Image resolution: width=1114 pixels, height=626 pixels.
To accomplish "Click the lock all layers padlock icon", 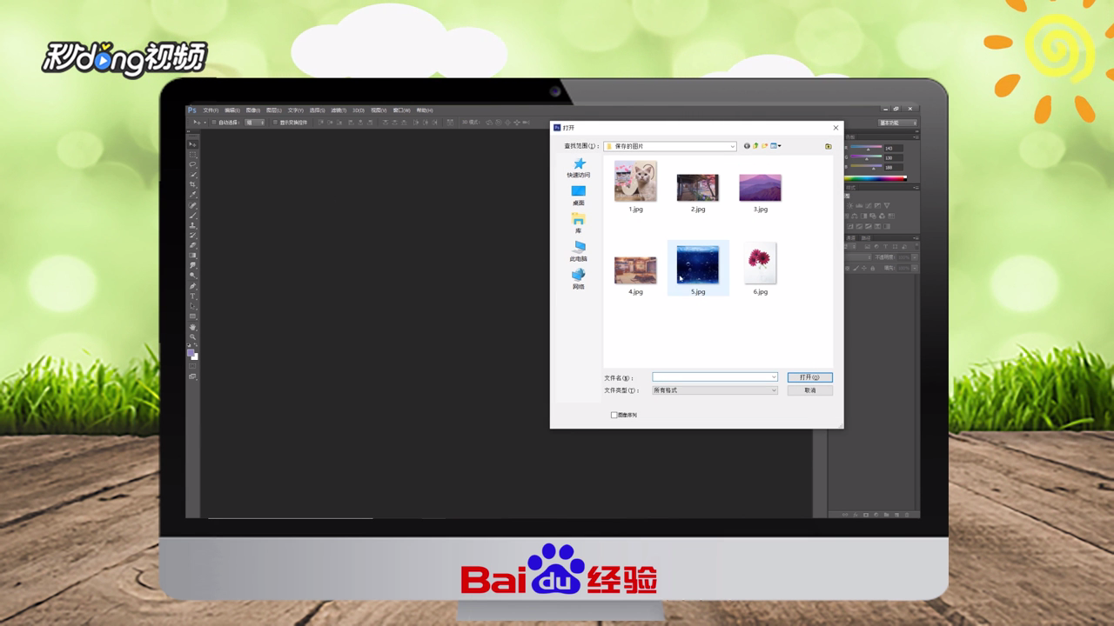I will click(872, 269).
